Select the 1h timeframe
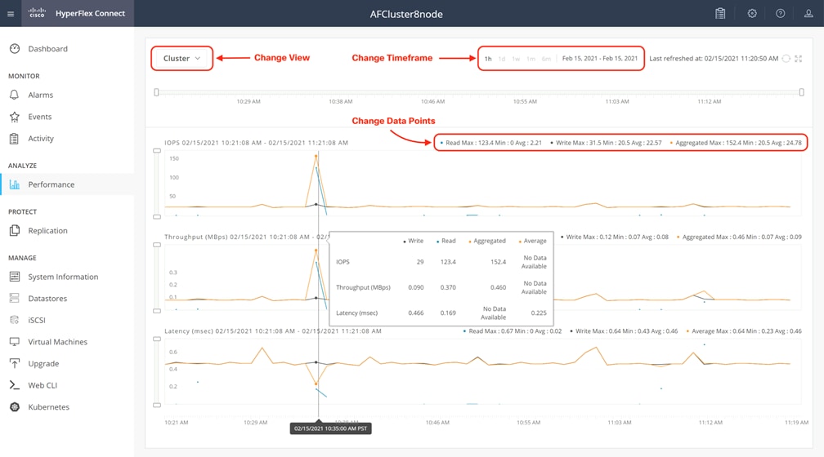This screenshot has height=457, width=824. pyautogui.click(x=488, y=59)
